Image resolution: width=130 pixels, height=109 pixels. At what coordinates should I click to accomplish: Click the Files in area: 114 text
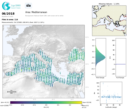tap(10, 20)
